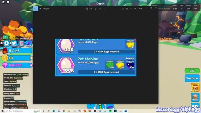Screen dimensions: 201x113
Task: Click the Mining Power debug line
Action: click(x=15, y=101)
